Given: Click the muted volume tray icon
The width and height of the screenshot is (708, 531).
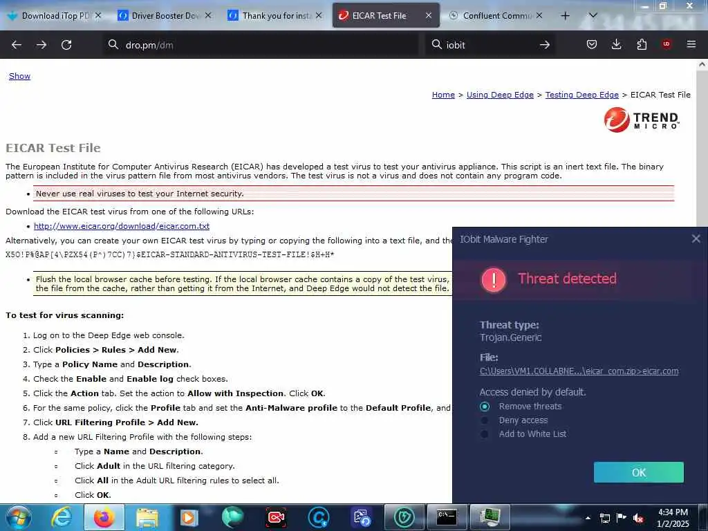Looking at the screenshot, I should (638, 518).
